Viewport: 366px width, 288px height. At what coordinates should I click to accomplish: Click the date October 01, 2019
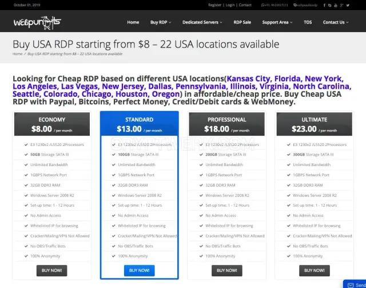[x=27, y=5]
